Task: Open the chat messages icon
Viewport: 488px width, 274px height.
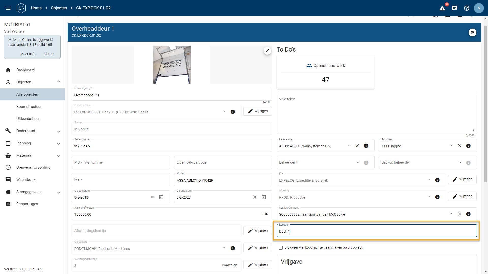Action: point(454,8)
